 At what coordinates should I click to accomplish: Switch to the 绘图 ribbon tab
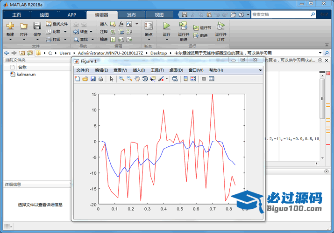pyautogui.click(x=44, y=15)
